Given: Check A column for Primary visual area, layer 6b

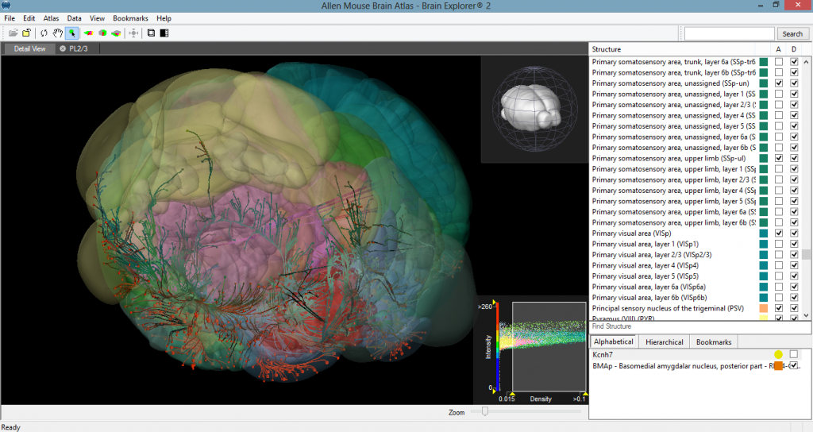Looking at the screenshot, I should pyautogui.click(x=779, y=298).
